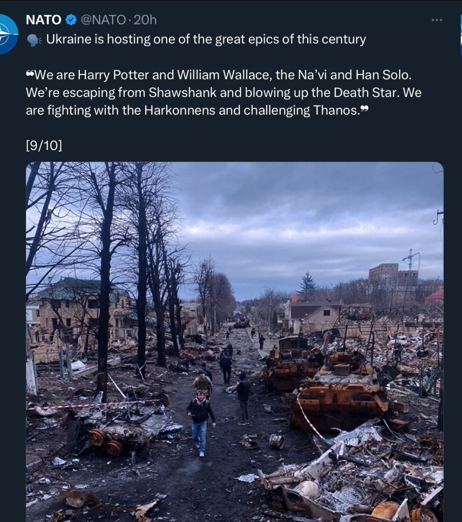
Task: Visit the @NATO handle
Action: [103, 20]
